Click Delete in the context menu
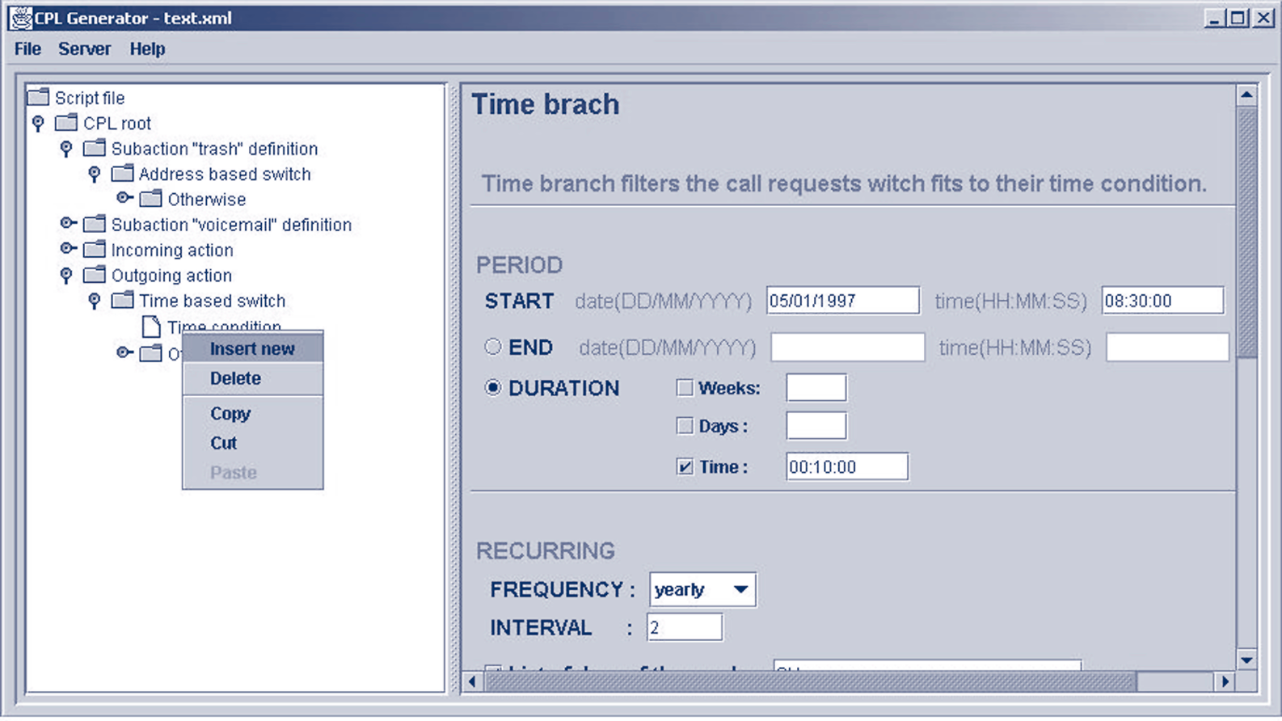Screen dimensions: 1282x721 [235, 378]
